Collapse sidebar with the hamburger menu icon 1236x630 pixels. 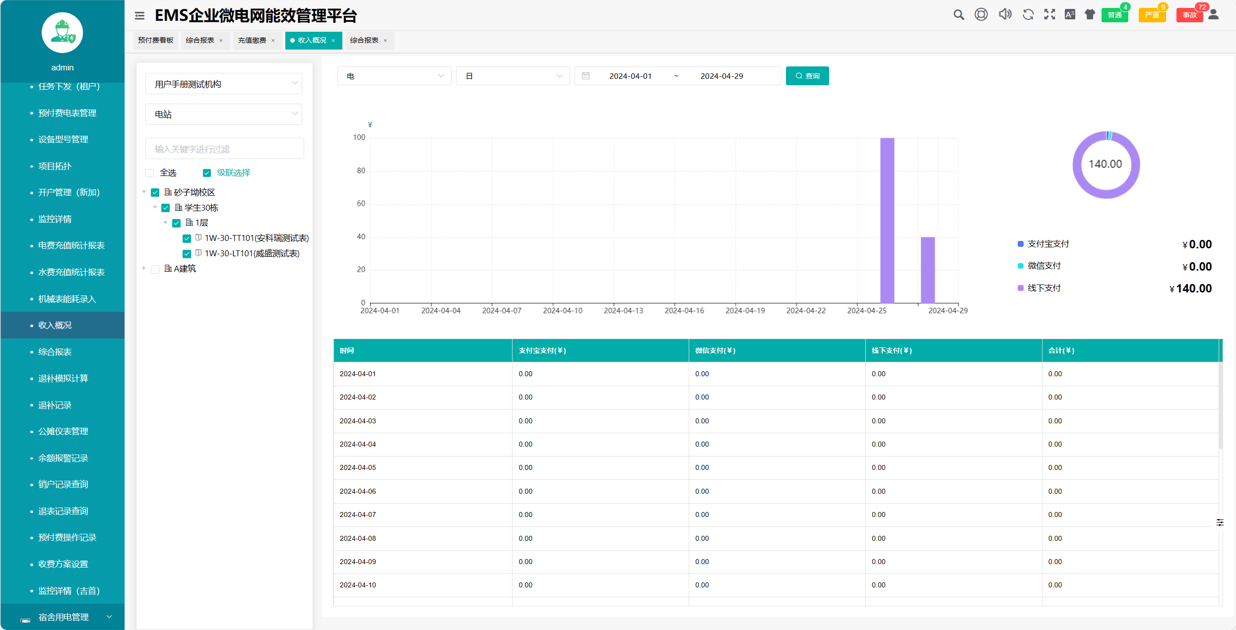click(139, 16)
